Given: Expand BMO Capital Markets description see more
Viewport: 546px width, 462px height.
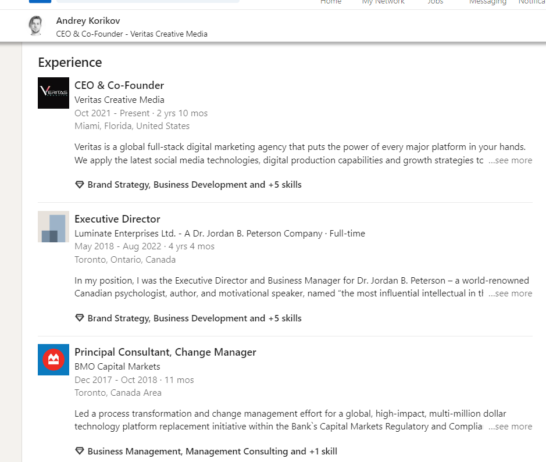Looking at the screenshot, I should (x=510, y=427).
